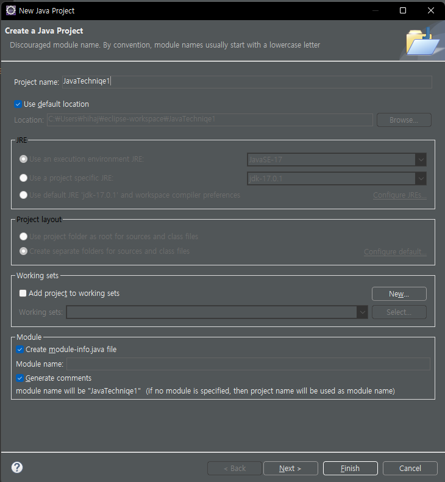
Task: Click the Cancel button
Action: pyautogui.click(x=410, y=468)
